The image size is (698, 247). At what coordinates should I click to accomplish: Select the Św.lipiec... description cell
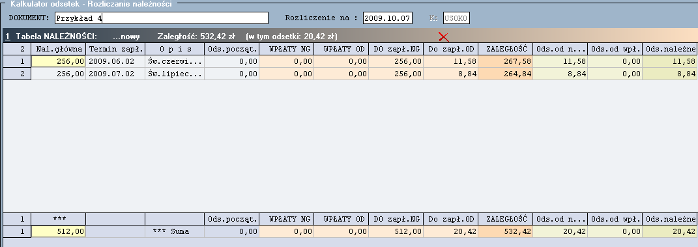click(x=175, y=74)
